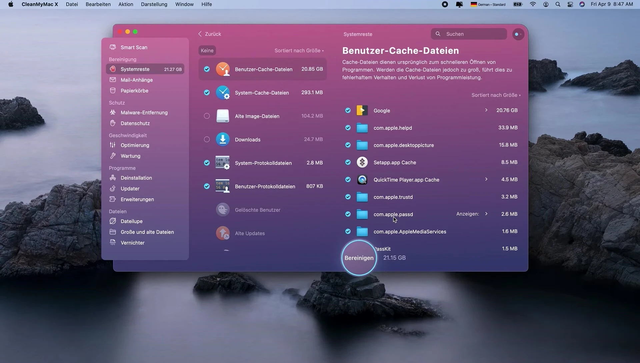
Task: Click Gelöschte Benutzer icon
Action: [223, 210]
